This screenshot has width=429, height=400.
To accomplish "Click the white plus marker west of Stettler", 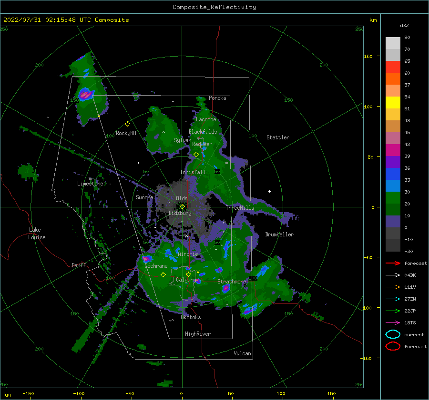I will [269, 191].
